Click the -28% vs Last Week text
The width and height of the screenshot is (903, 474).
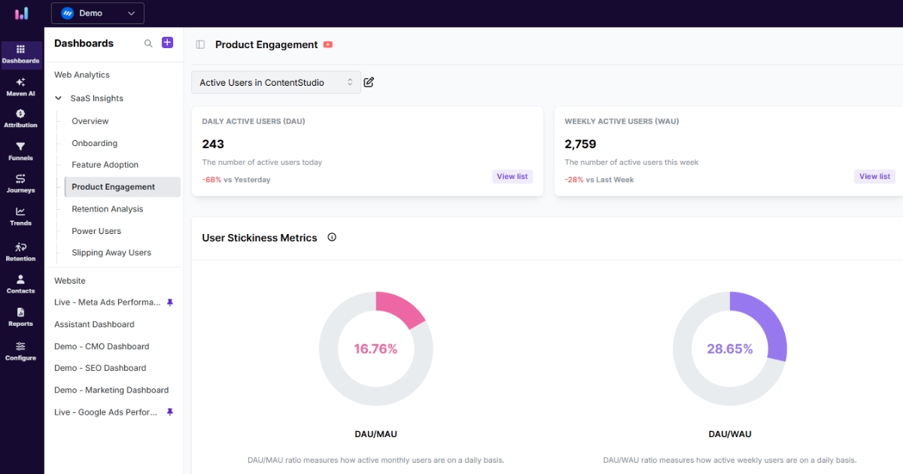[599, 180]
